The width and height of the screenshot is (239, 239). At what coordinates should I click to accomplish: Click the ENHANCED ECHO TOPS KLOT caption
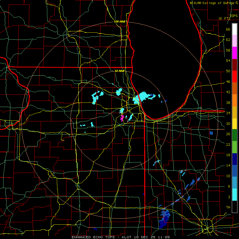[x=121, y=237]
